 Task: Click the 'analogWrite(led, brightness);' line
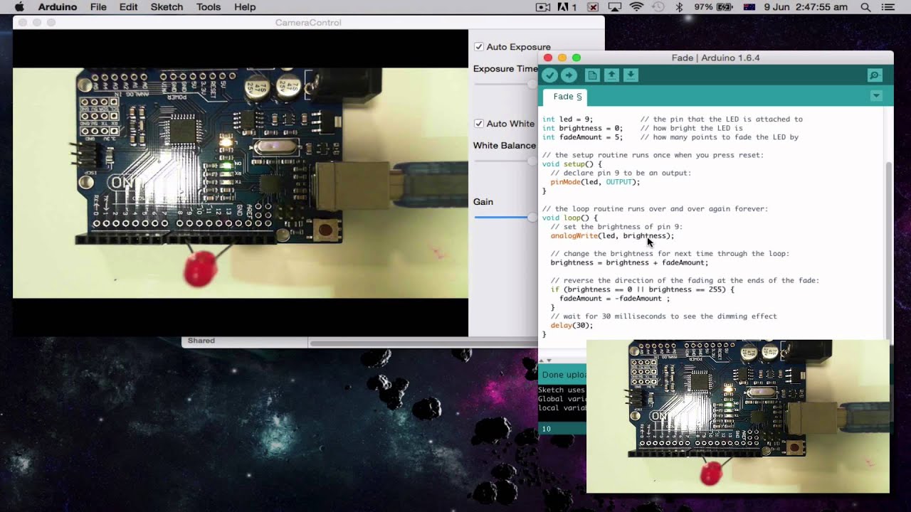click(612, 235)
